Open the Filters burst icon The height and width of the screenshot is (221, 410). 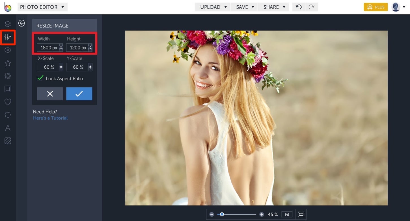click(8, 76)
